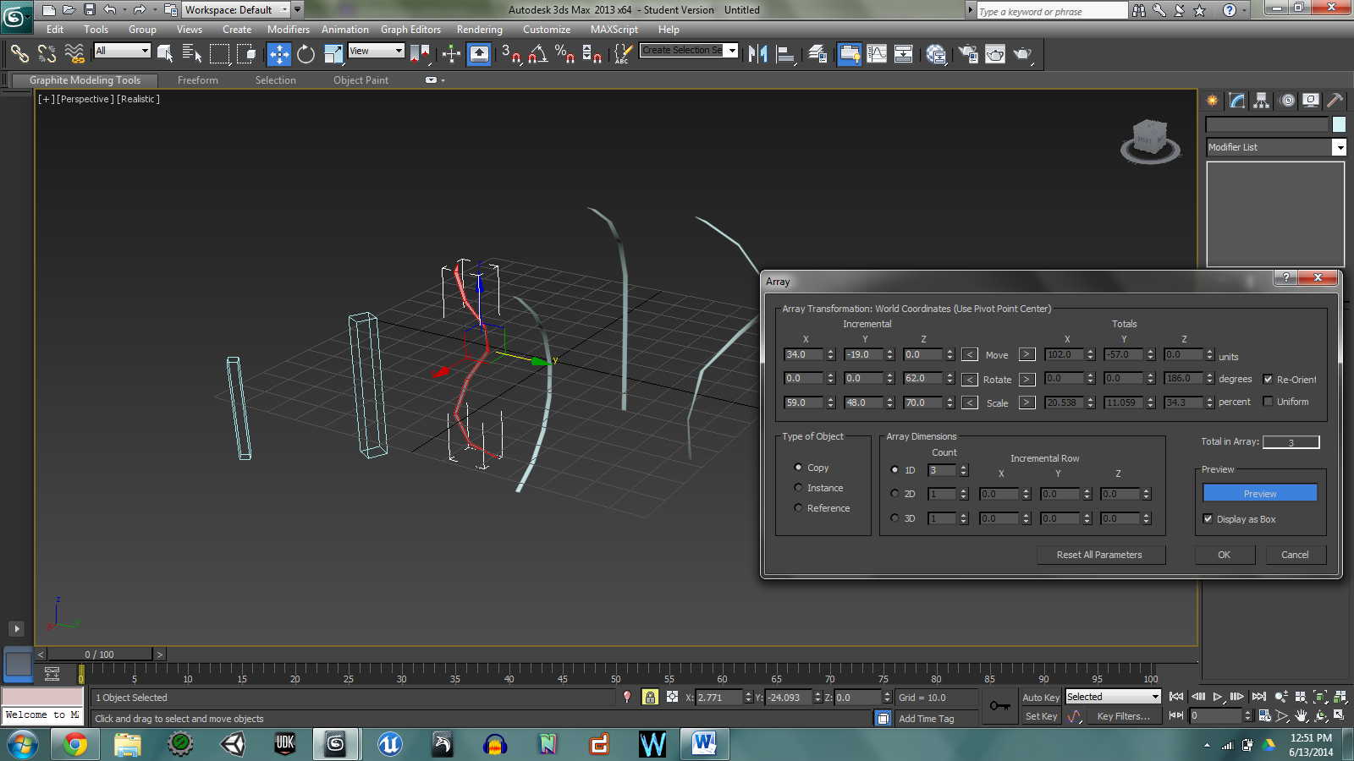Toggle the Selection Lock icon

tap(650, 697)
